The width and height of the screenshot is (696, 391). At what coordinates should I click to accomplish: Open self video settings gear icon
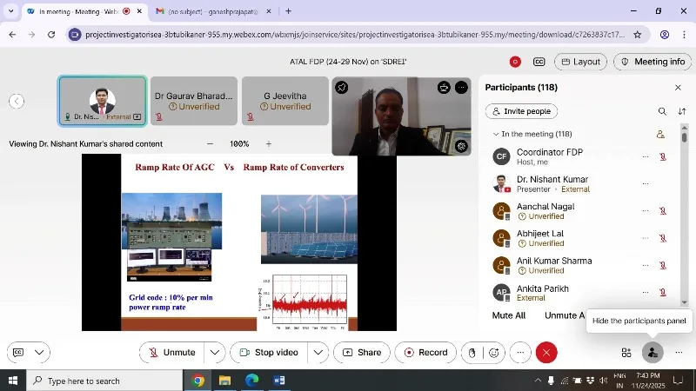tap(461, 146)
